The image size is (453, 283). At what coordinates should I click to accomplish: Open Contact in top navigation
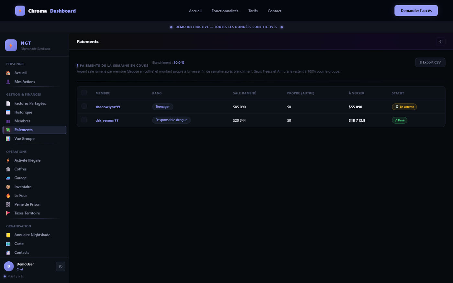pos(274,11)
